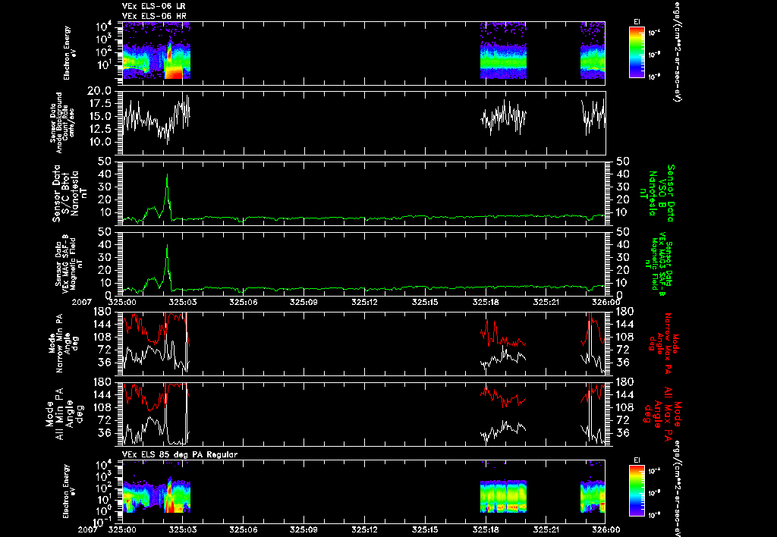Click "325:12" on the middle time axis
The width and height of the screenshot is (777, 537).
(365, 302)
